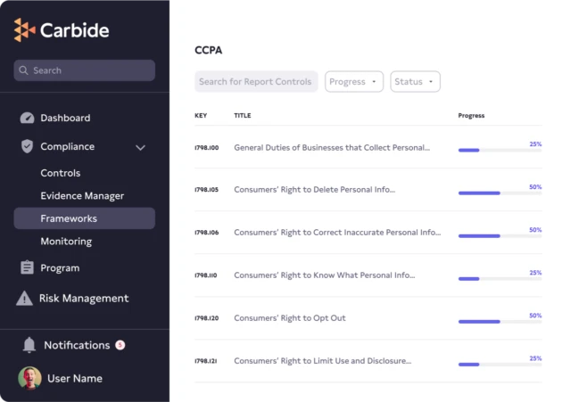Click the progress bar for 1798.110
This screenshot has height=402, width=562.
pos(500,279)
